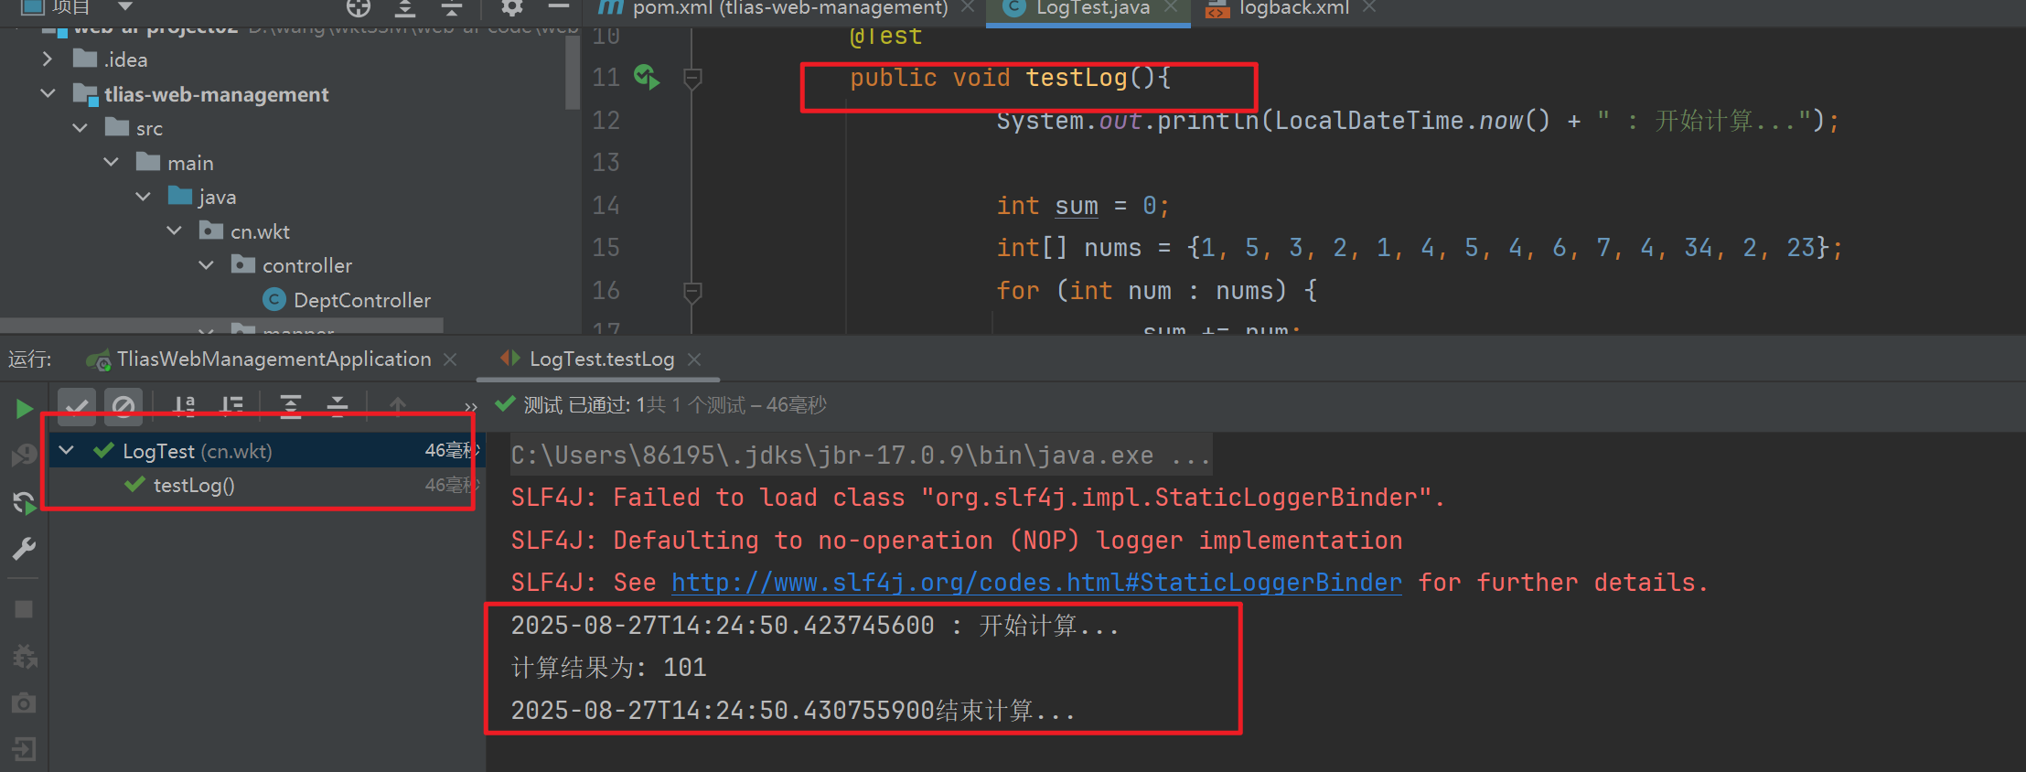Rerun the LogTest test with green play button

point(25,408)
